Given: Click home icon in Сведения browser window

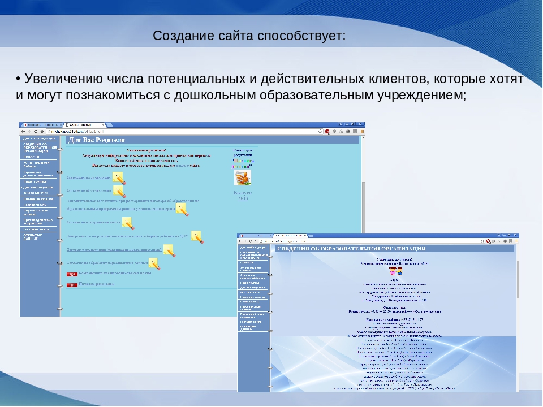Looking at the screenshot, I should coord(255,241).
